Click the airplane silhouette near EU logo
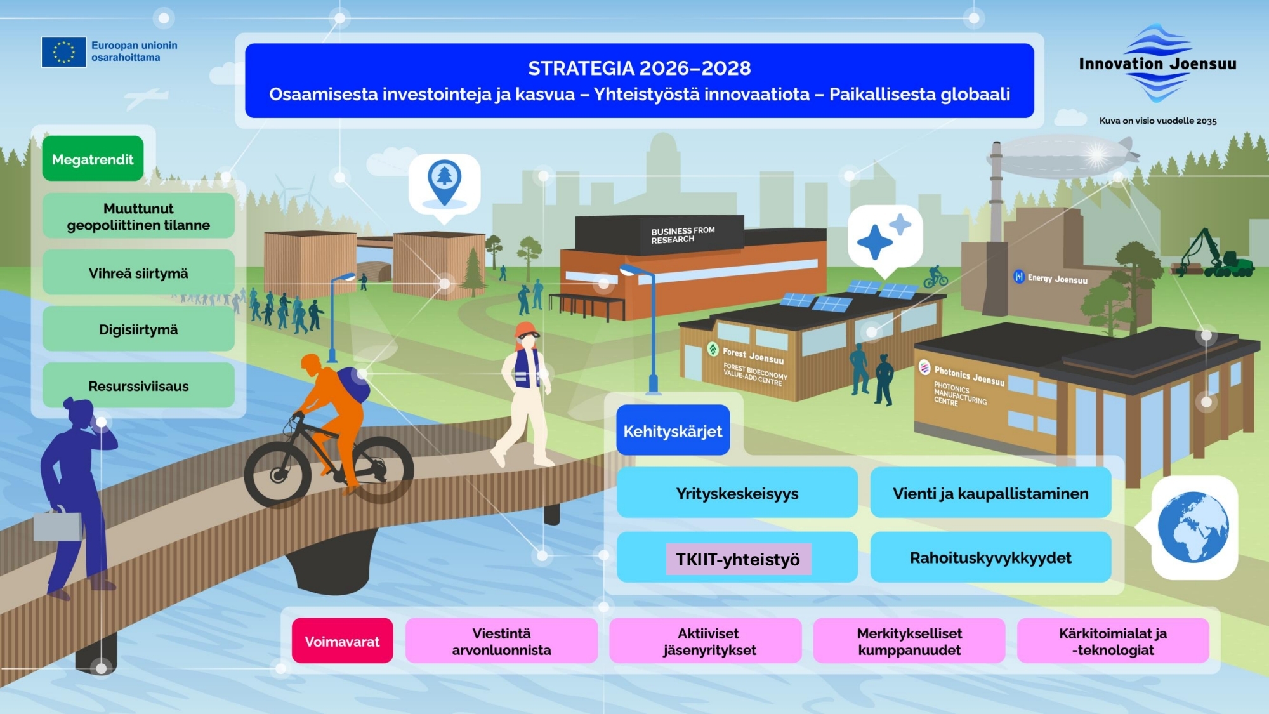Viewport: 1269px width, 714px height. (x=147, y=98)
